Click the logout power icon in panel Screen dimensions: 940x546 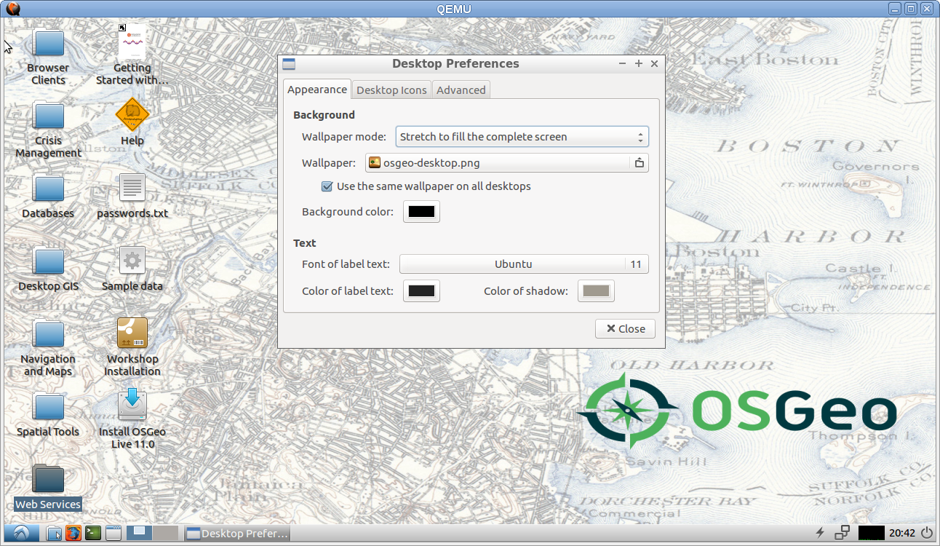pos(927,533)
